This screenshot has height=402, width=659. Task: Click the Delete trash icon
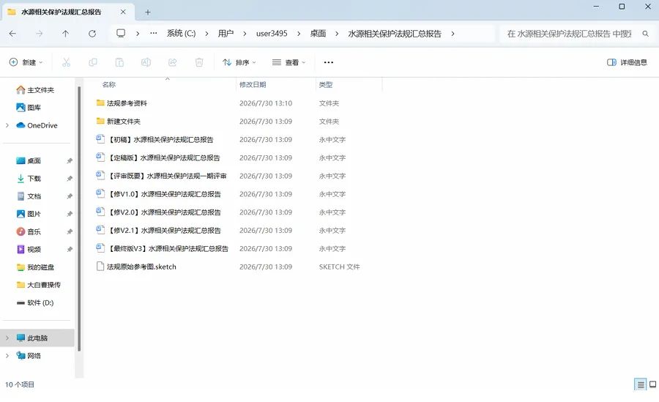(x=199, y=62)
